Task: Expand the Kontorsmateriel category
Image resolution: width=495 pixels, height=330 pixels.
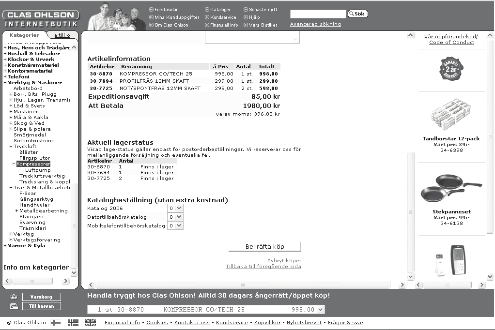Action: point(5,71)
